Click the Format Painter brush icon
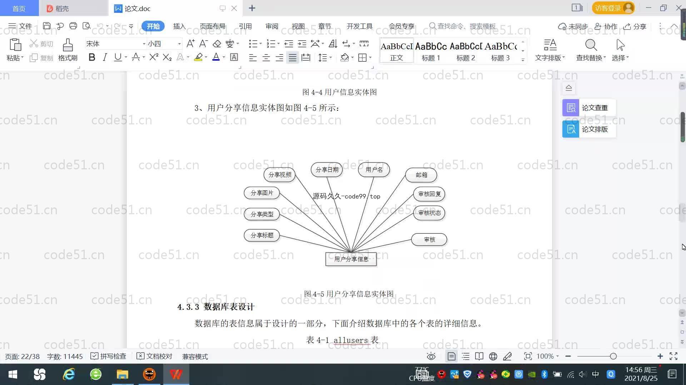 point(68,45)
